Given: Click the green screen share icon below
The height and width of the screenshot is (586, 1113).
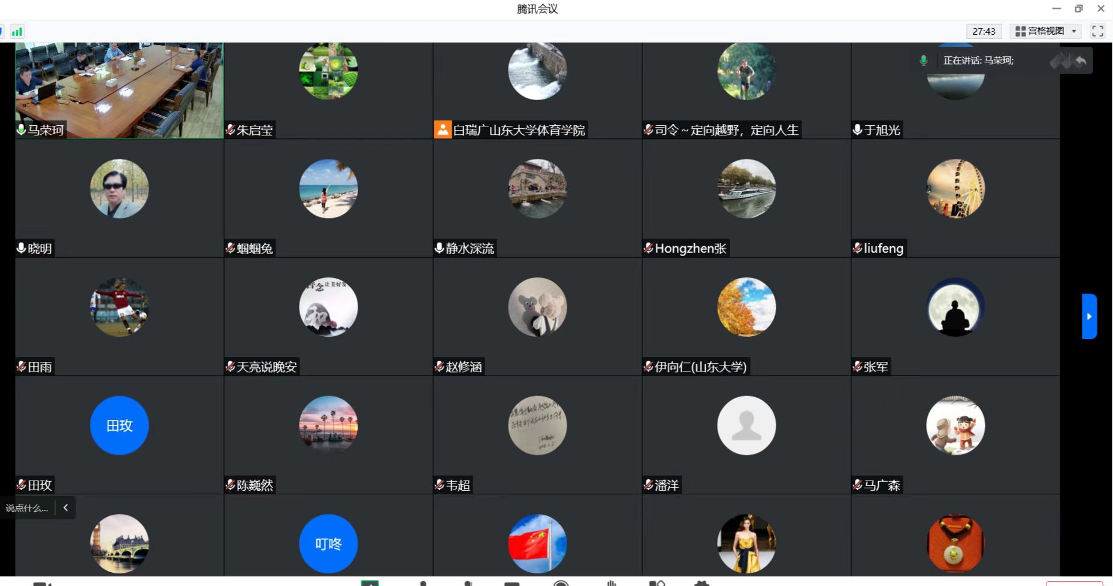Looking at the screenshot, I should [x=370, y=582].
